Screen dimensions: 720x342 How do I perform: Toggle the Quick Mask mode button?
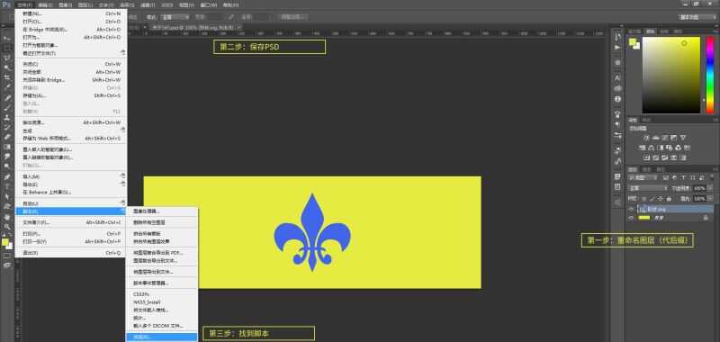click(7, 256)
